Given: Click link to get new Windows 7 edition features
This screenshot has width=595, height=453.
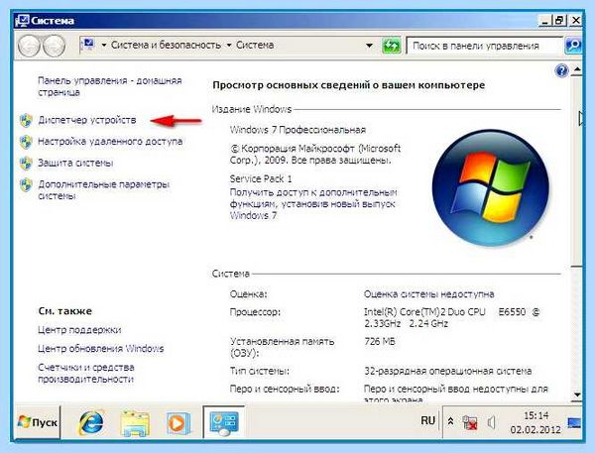Looking at the screenshot, I should click(313, 204).
